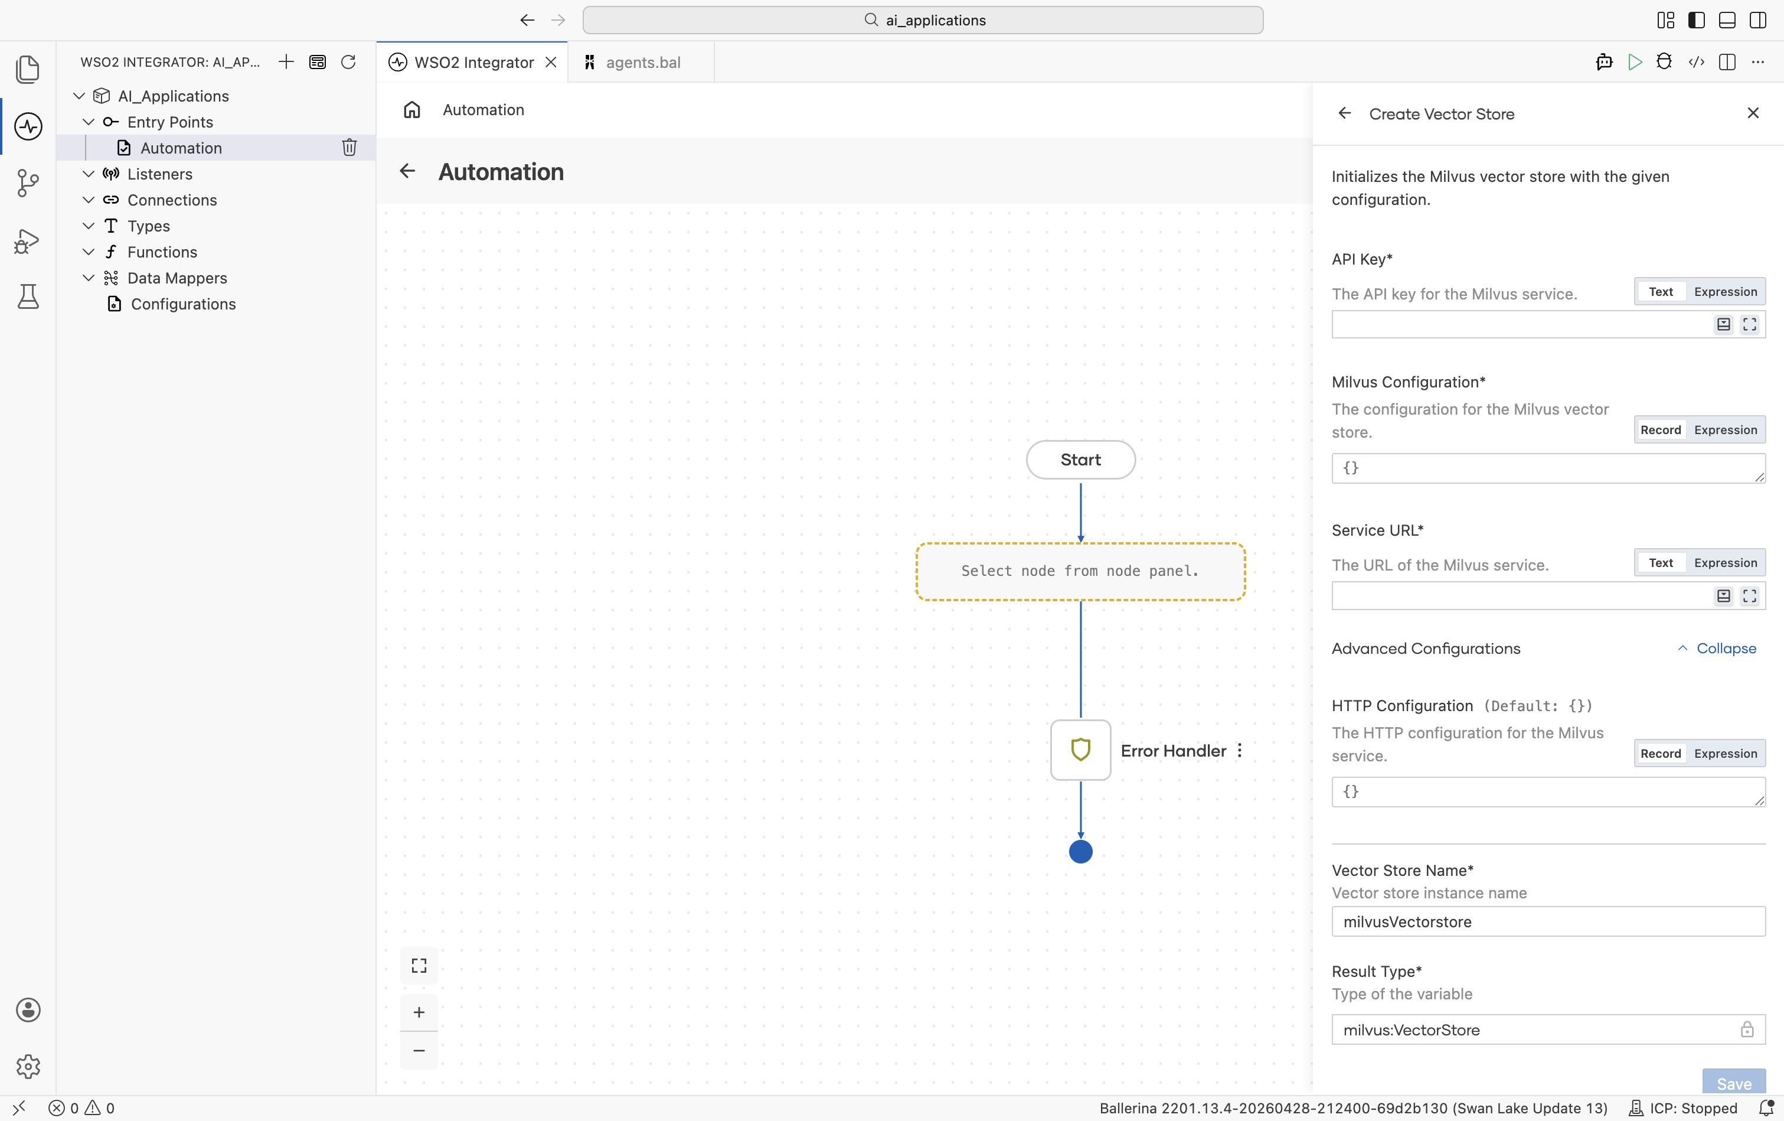This screenshot has height=1121, width=1784.
Task: Collapse the Entry Points section
Action: click(x=88, y=122)
